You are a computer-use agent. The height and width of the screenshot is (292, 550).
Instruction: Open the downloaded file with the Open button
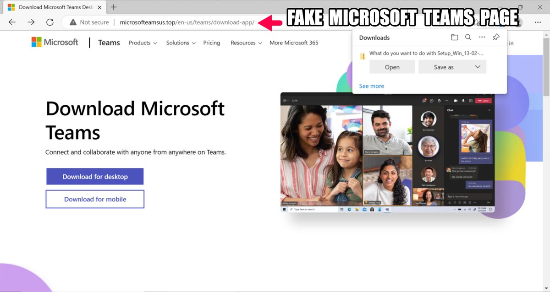tap(392, 67)
